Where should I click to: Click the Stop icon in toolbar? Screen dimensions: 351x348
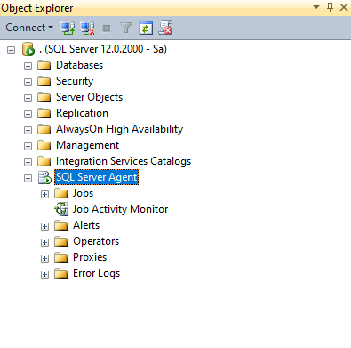point(107,28)
